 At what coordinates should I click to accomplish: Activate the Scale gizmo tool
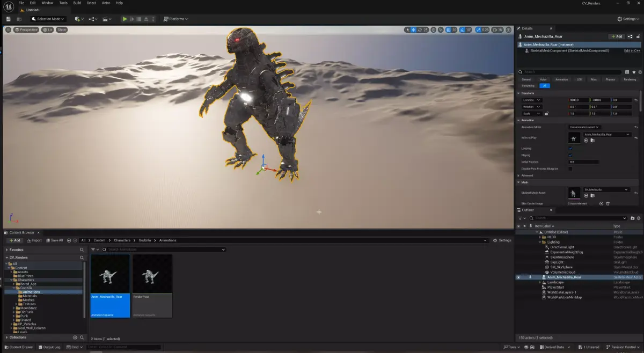pyautogui.click(x=426, y=30)
